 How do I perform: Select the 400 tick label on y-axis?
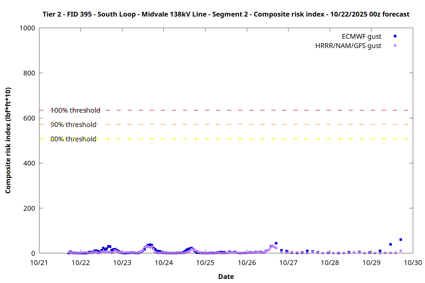pos(29,163)
